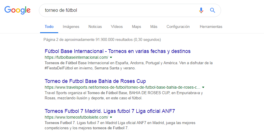Click the futbolbaseinternacional.com URL
Viewport: 264px width, 133px height.
tap(76, 57)
